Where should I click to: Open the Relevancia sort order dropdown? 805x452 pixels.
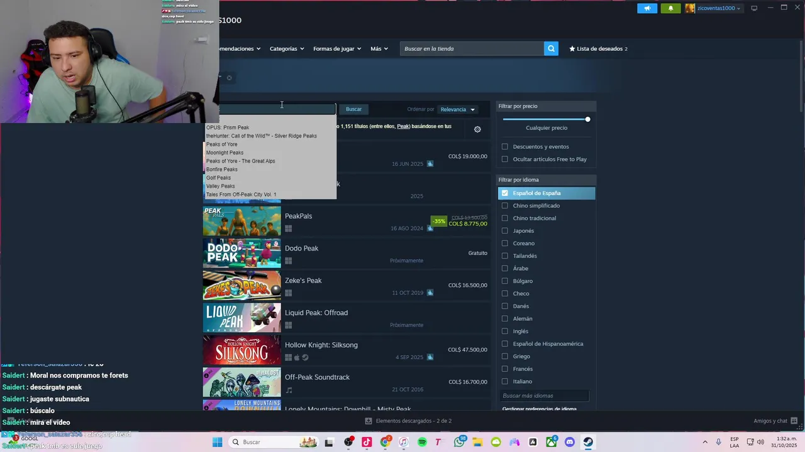458,109
